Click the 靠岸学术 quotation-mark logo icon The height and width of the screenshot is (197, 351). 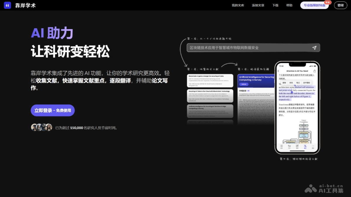pyautogui.click(x=8, y=5)
